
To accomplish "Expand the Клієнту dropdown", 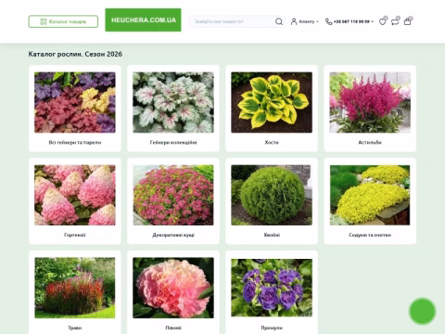I will 309,21.
